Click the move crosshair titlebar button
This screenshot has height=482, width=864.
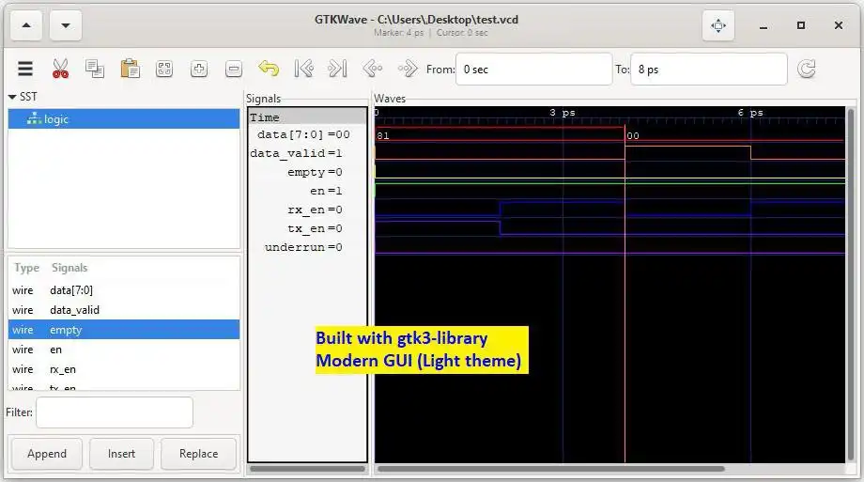[x=718, y=25]
